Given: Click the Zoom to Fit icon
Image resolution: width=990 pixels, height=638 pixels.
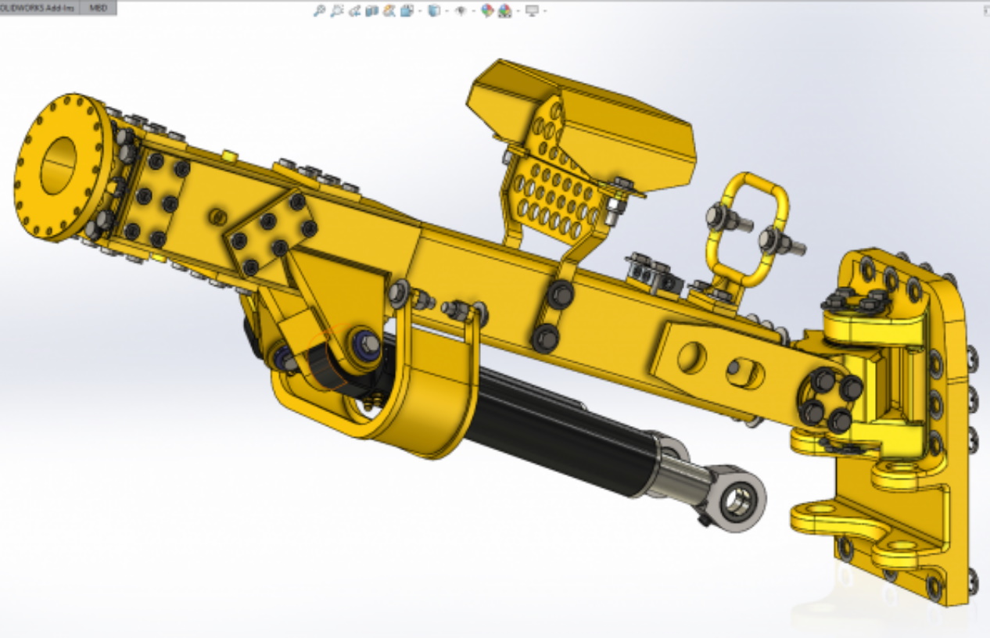Looking at the screenshot, I should (x=319, y=11).
